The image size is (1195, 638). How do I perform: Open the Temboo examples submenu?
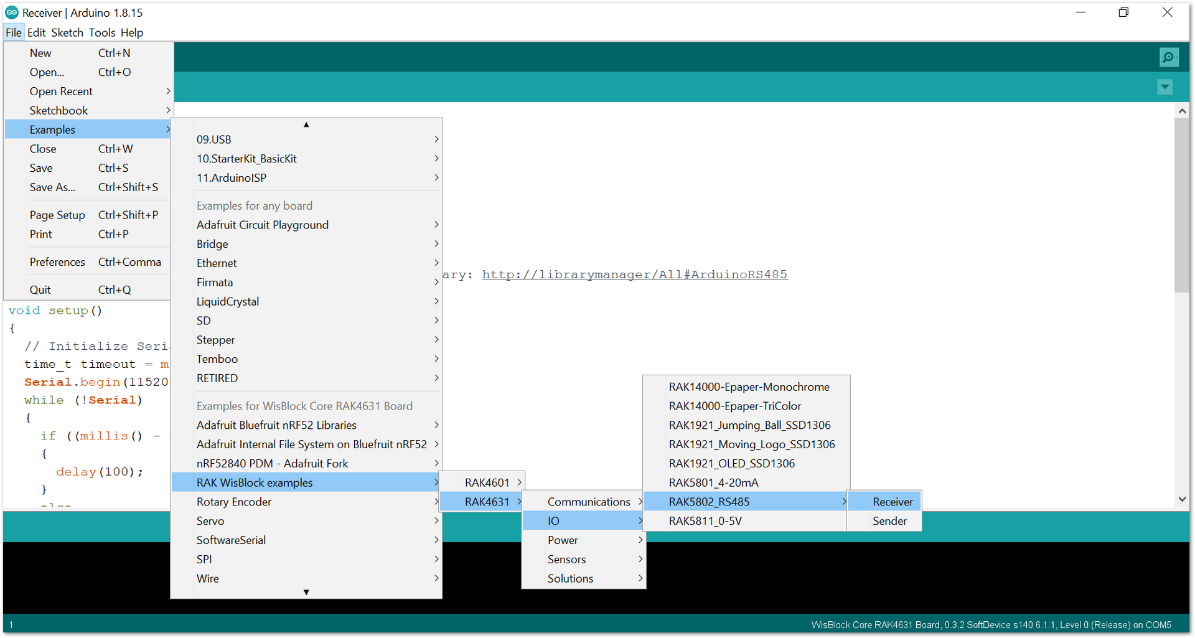click(x=306, y=359)
